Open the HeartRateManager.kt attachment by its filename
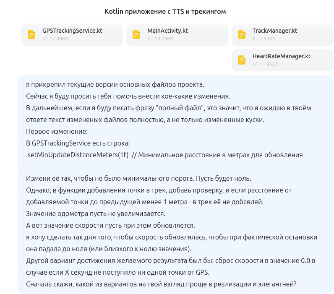 point(281,56)
